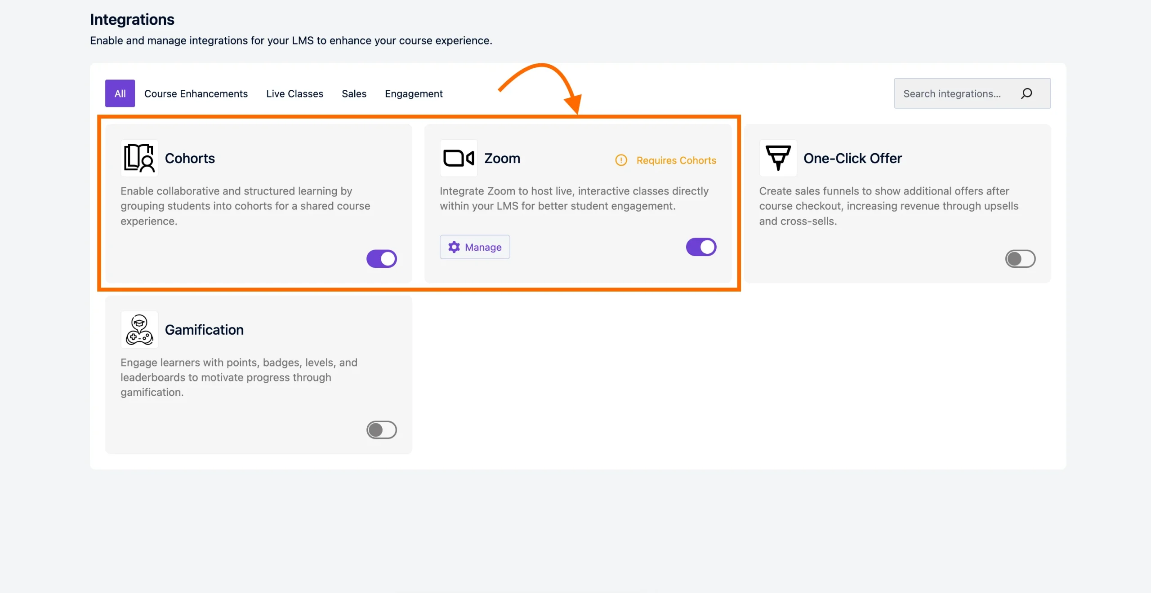1151x593 pixels.
Task: Click the warning icon next to Requires Cohorts
Action: pos(621,160)
